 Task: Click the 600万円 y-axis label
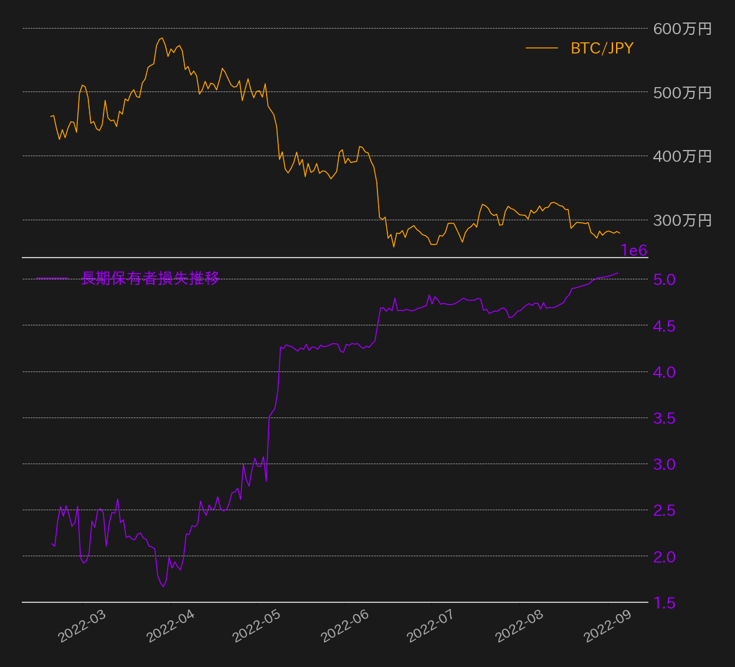[x=682, y=29]
